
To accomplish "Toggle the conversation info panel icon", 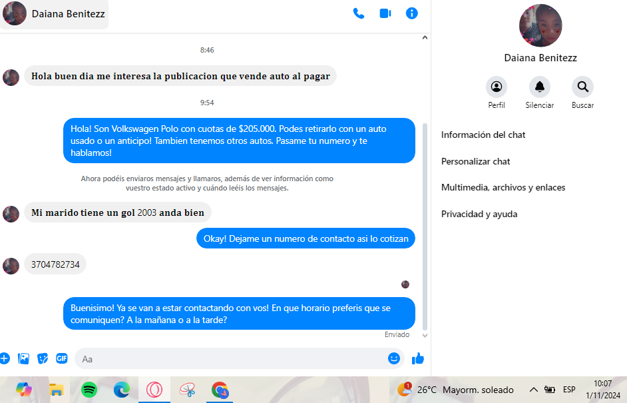I will click(x=412, y=13).
